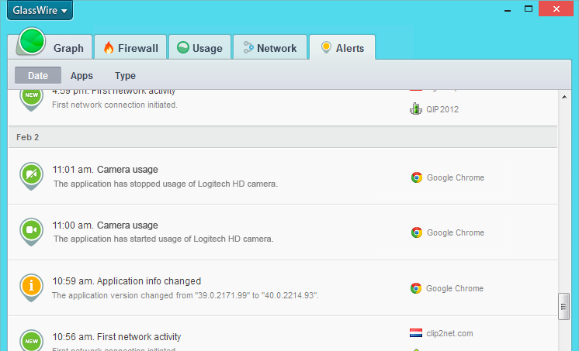This screenshot has height=351, width=579.
Task: Minimize the GlassWire window
Action: [508, 9]
